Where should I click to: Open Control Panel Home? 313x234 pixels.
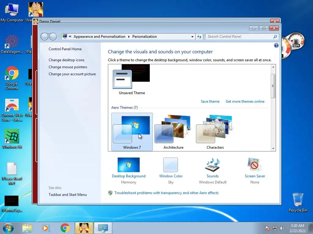(65, 49)
